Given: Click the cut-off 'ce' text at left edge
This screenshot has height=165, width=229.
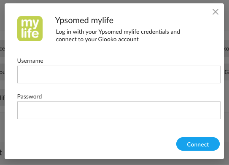Looking at the screenshot, I should [x=2, y=49].
